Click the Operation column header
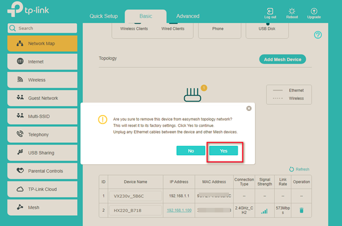 click(x=301, y=182)
